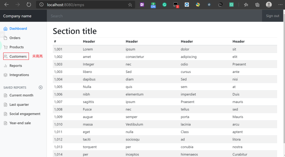Reload the page with refresh icon
Image resolution: width=285 pixels, height=157 pixels.
click(29, 5)
